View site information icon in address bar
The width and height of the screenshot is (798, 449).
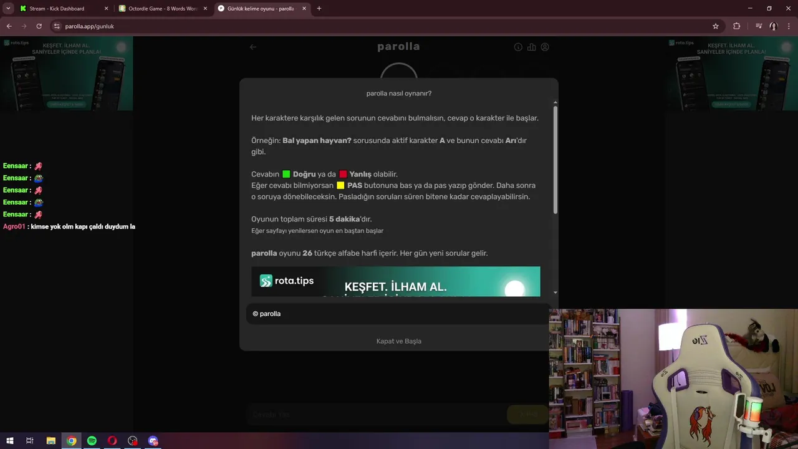point(57,26)
